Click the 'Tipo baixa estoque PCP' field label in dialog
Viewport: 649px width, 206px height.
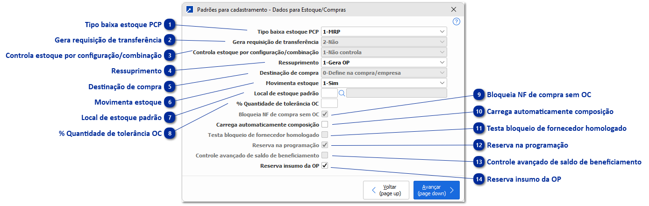(288, 32)
